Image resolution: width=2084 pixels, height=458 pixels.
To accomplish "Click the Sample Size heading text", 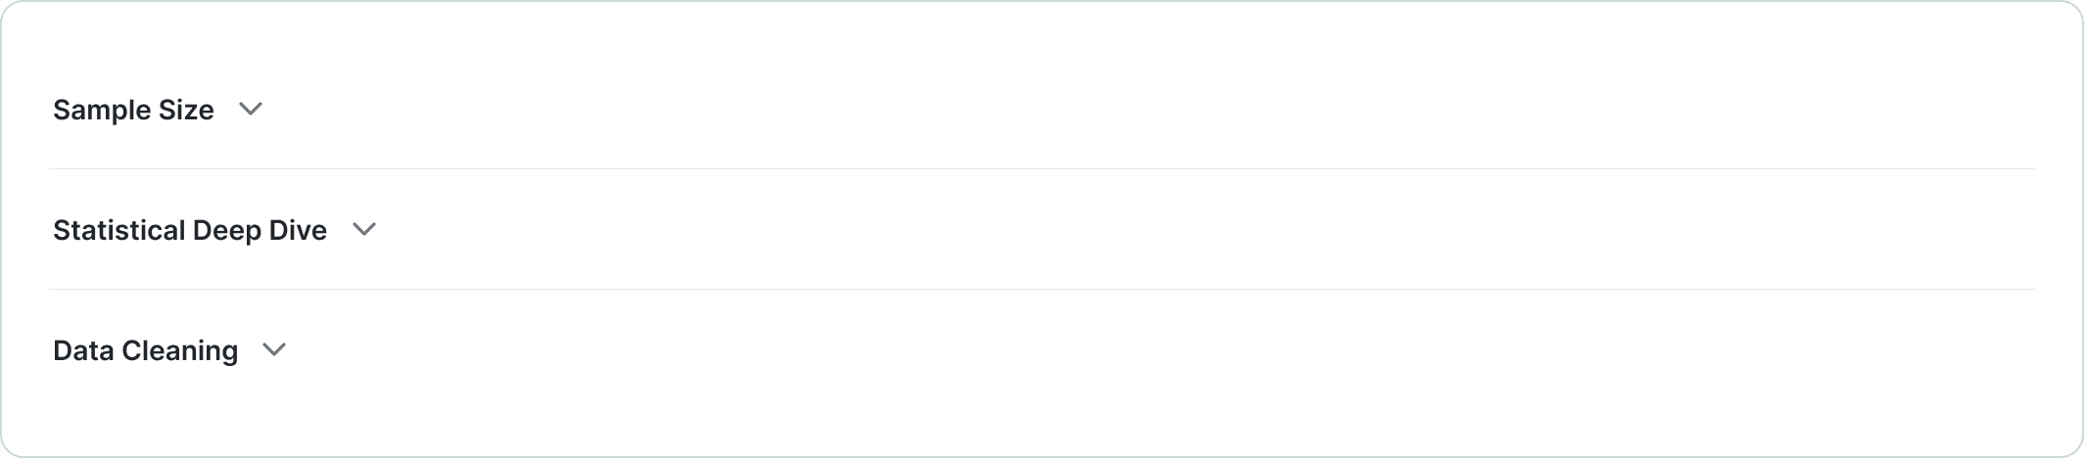I will (x=133, y=110).
